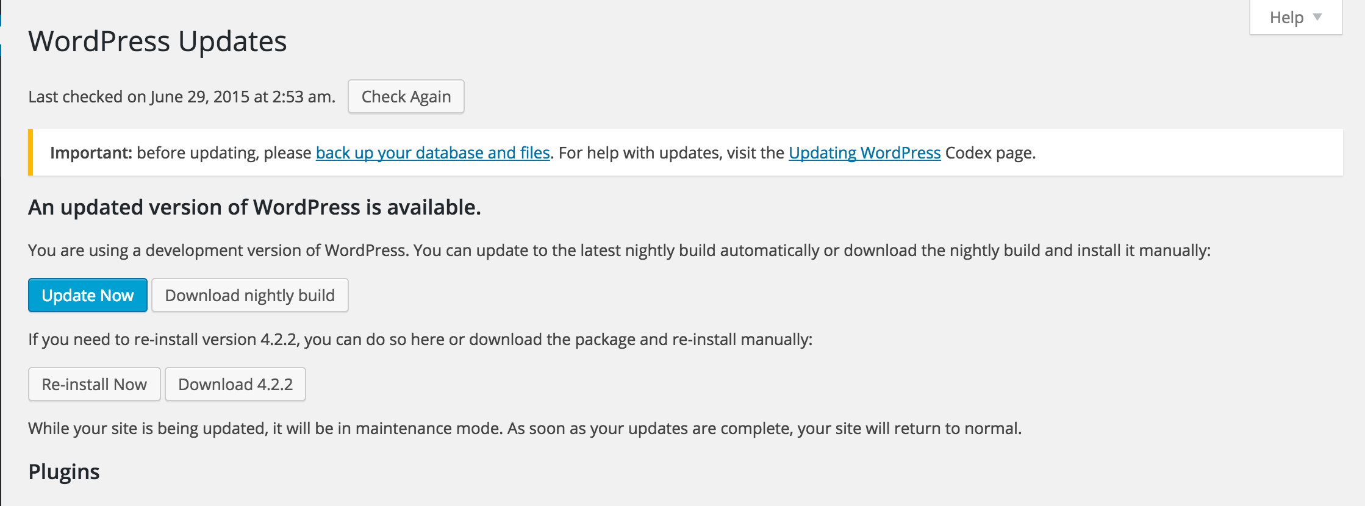Click the updated version available heading
This screenshot has height=506, width=1365.
coord(254,207)
